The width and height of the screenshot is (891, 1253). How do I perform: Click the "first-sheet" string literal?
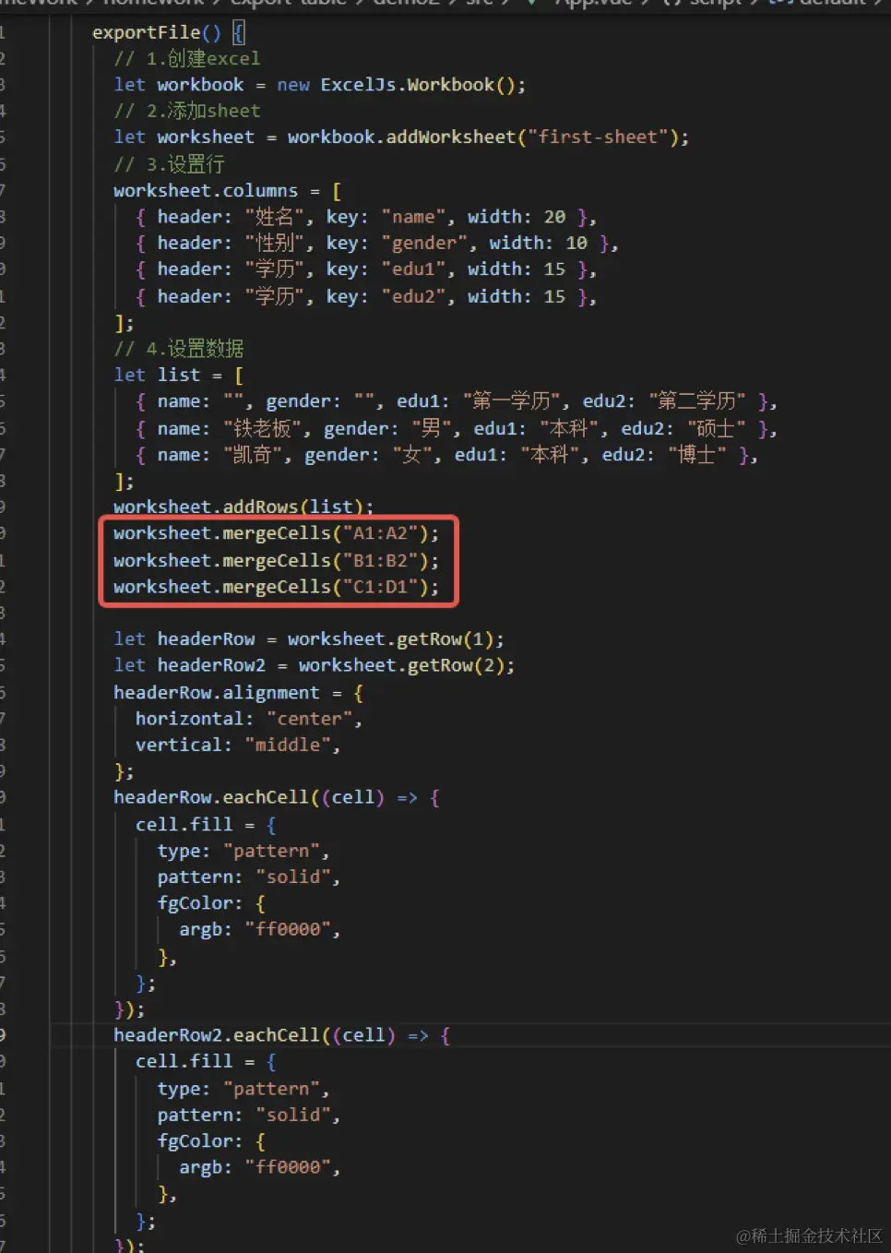598,137
